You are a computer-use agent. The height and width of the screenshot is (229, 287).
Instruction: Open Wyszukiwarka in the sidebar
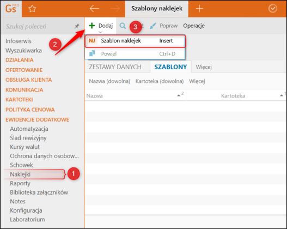(x=23, y=50)
